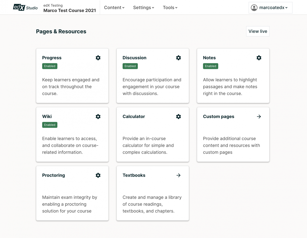Expand the Tools dropdown menu

click(170, 8)
